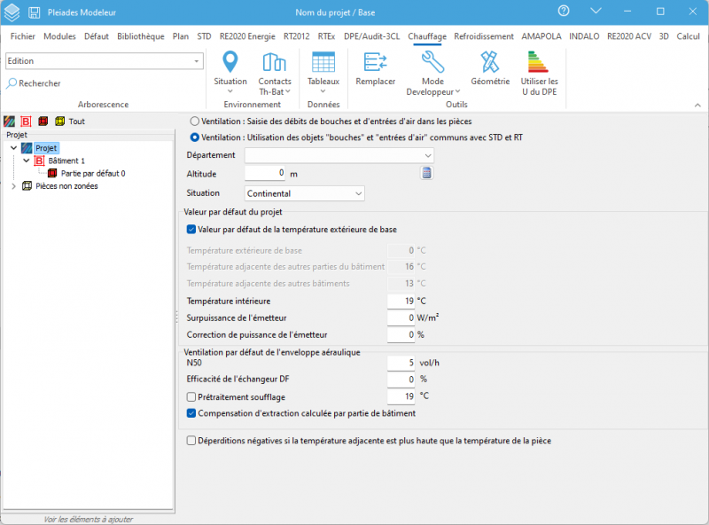Click the panel splitter grip handle
The image size is (709, 525).
[x=176, y=317]
